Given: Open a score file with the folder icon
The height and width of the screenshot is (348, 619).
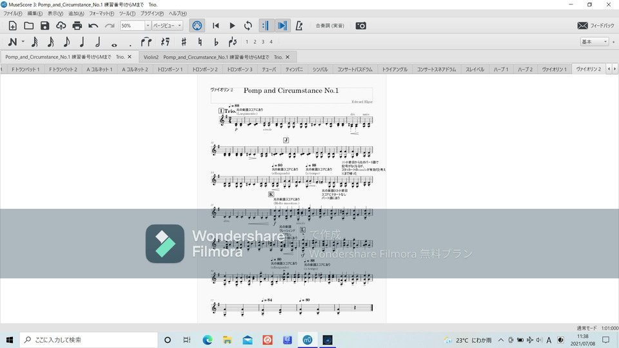Looking at the screenshot, I should pyautogui.click(x=28, y=26).
